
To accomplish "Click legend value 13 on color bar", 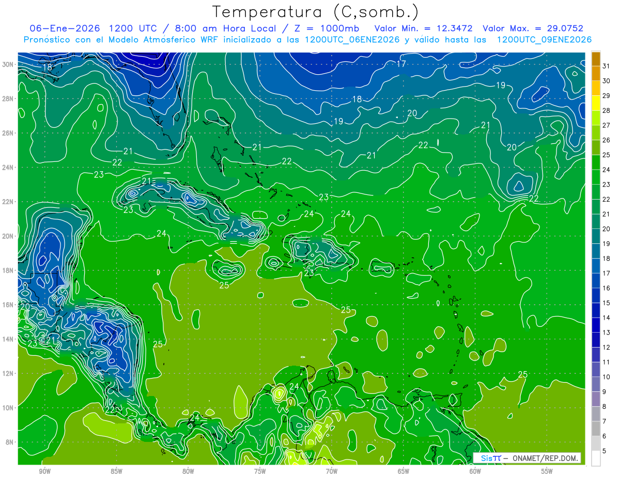I will coord(607,333).
